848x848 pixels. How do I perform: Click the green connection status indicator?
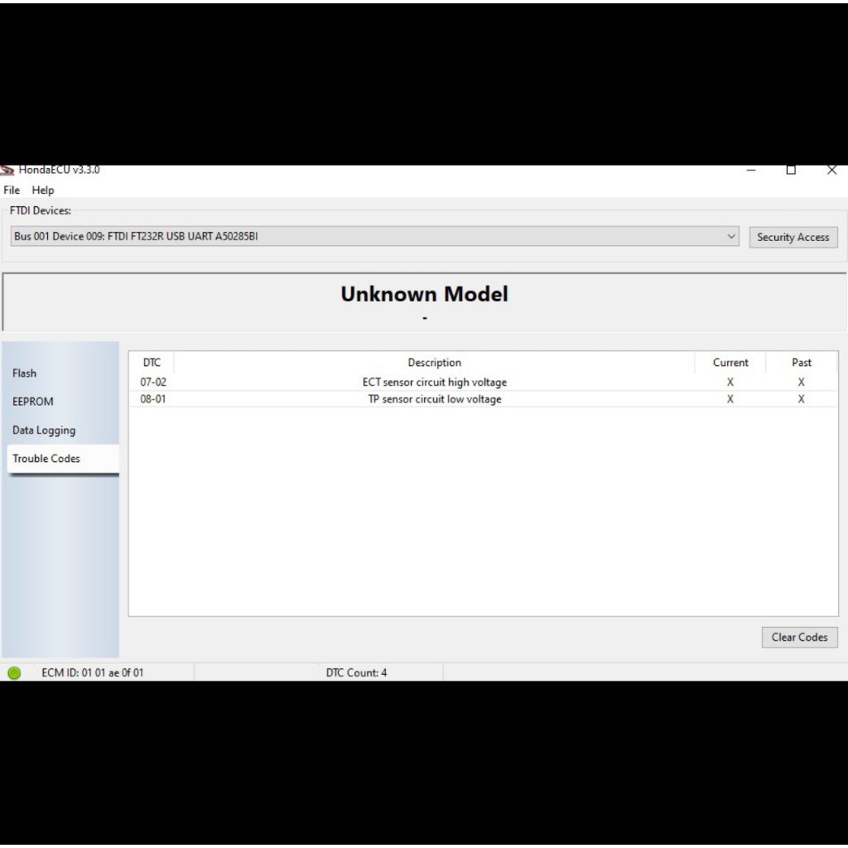click(14, 672)
